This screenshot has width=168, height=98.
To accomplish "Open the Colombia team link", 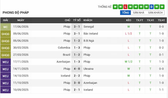I will point(64,48).
